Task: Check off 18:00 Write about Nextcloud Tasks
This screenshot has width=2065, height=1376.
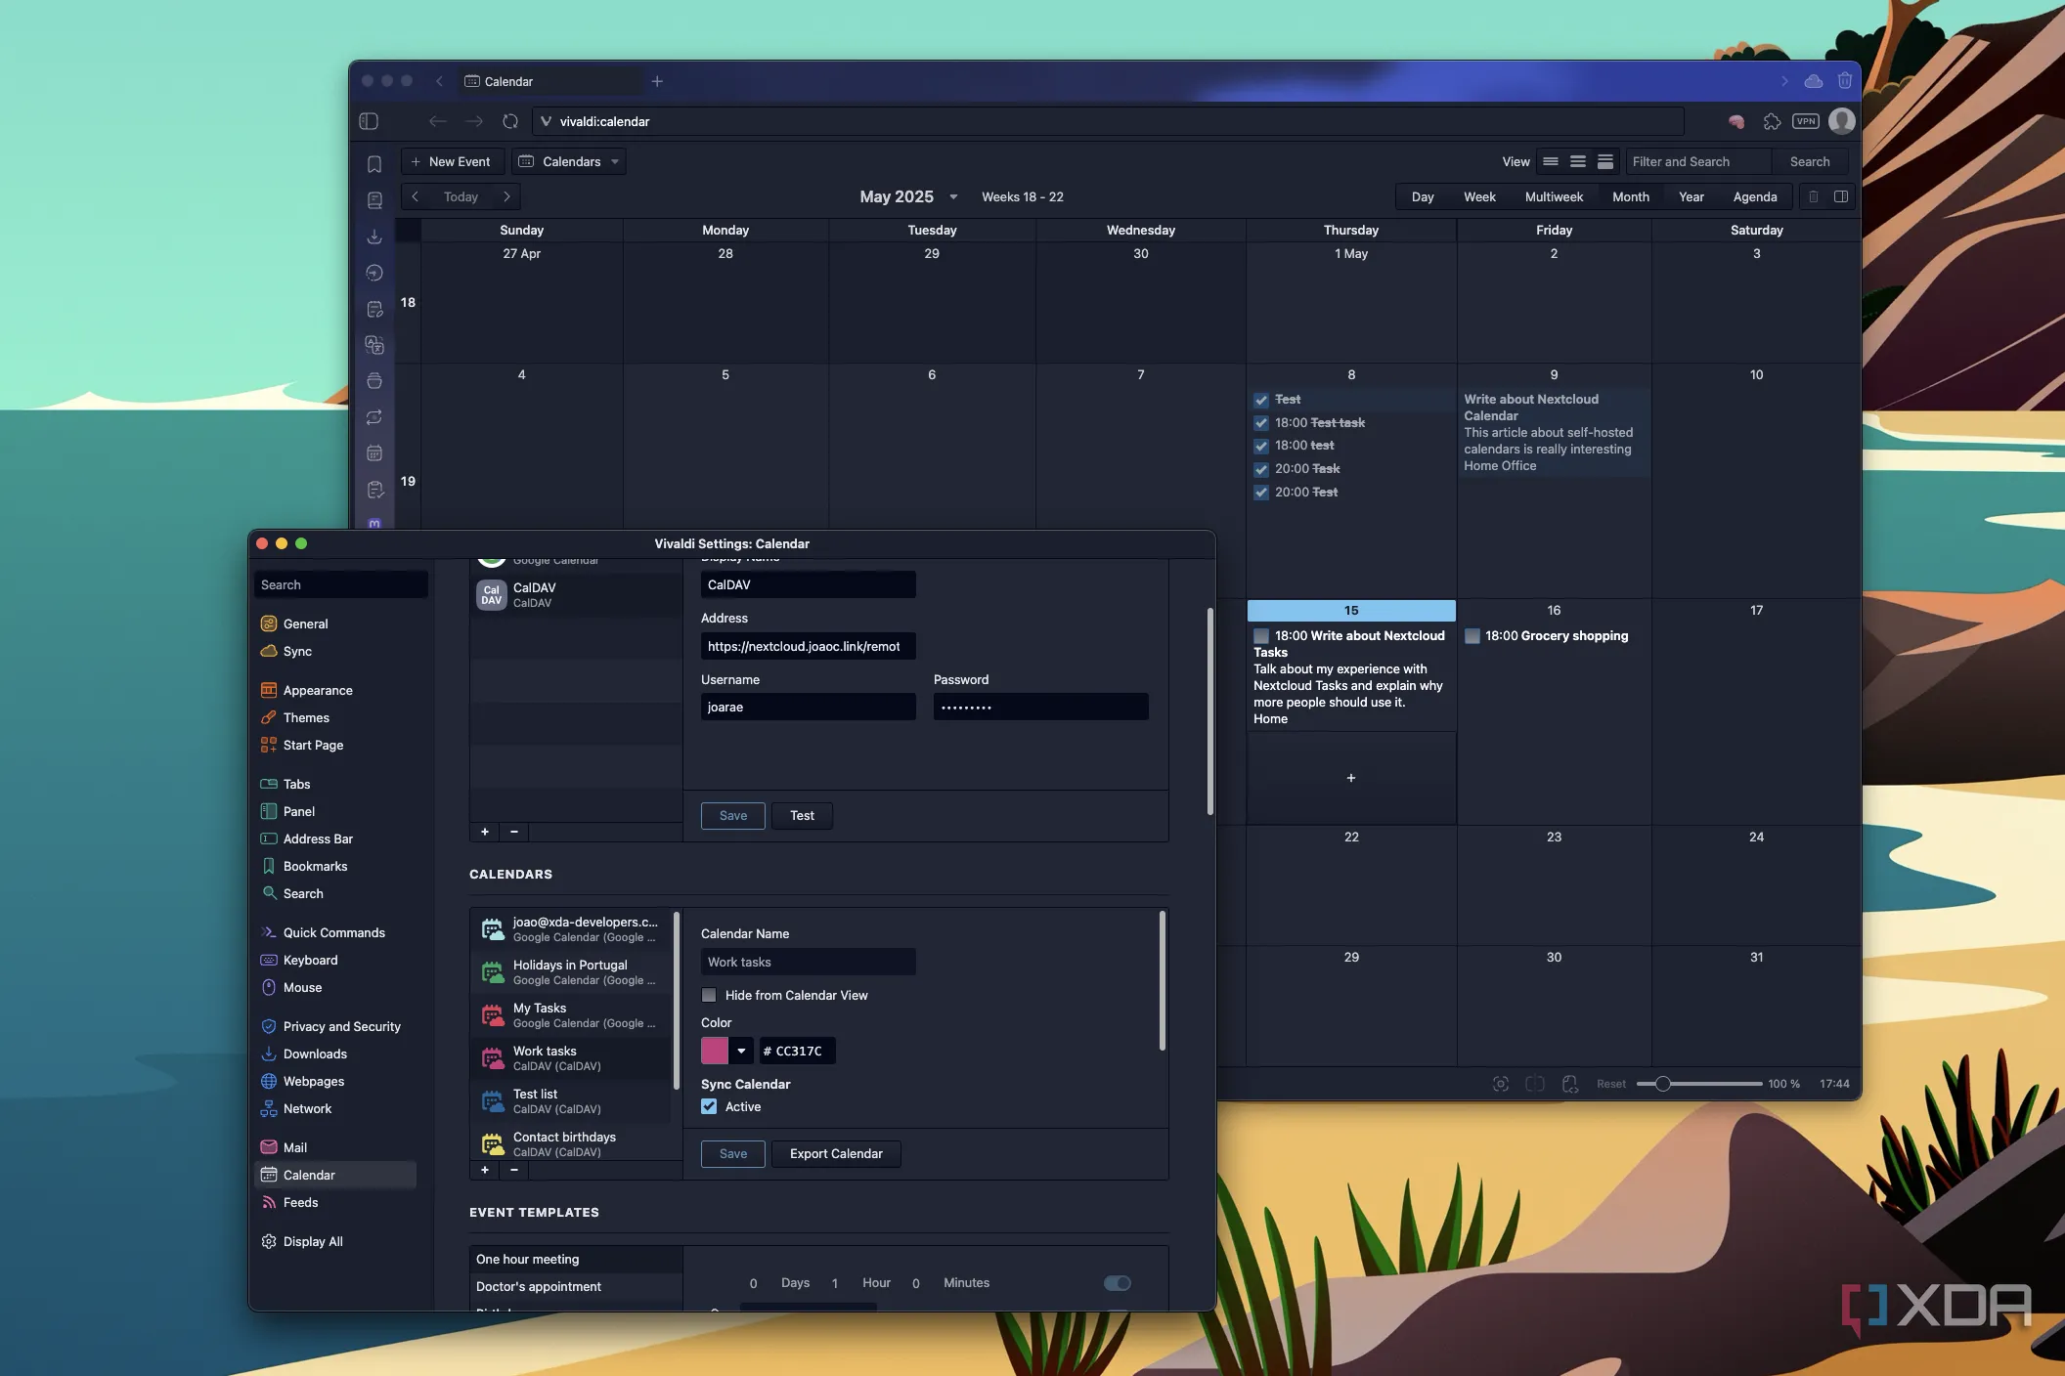Action: click(x=1261, y=636)
